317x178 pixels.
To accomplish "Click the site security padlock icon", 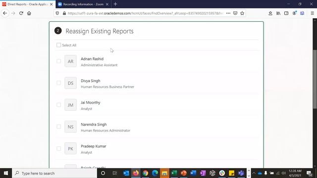I will (x=64, y=13).
